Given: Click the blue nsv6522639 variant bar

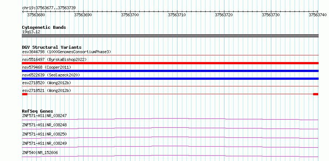Looking at the screenshot, I should [x=170, y=79].
